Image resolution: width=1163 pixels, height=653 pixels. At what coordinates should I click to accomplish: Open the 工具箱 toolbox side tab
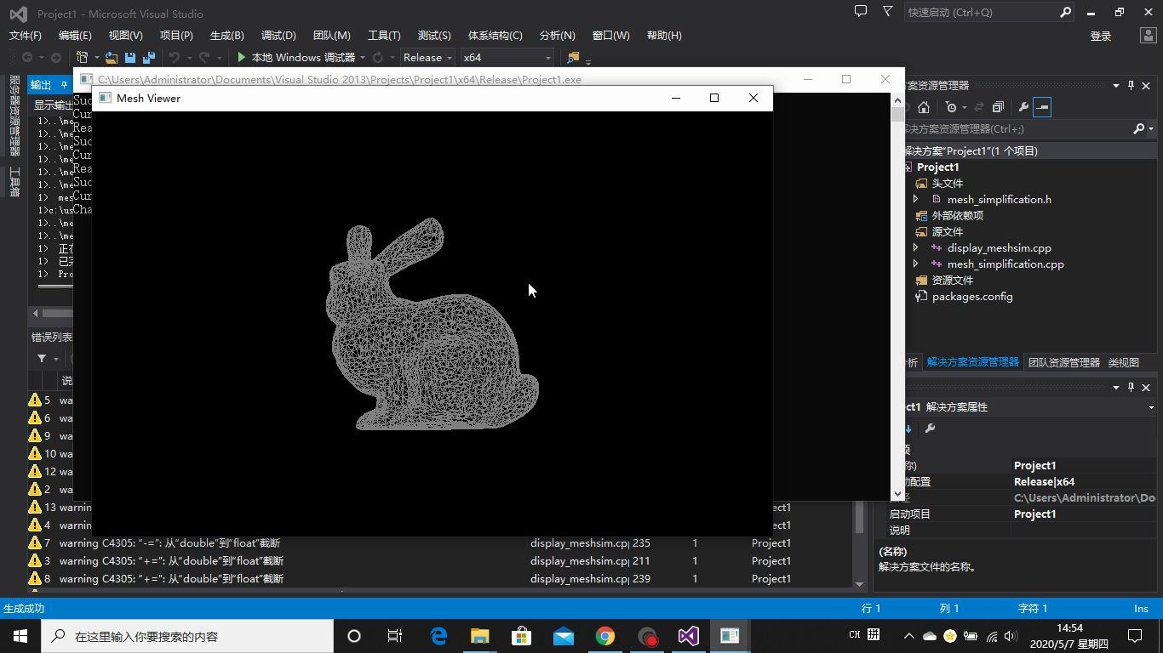14,182
